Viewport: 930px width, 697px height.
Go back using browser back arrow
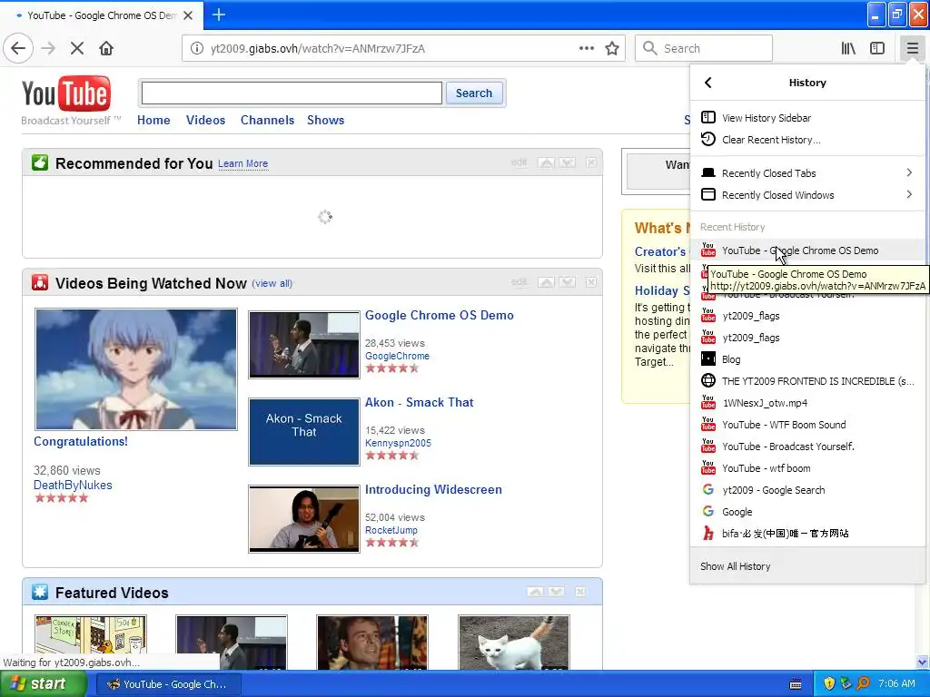click(x=18, y=49)
